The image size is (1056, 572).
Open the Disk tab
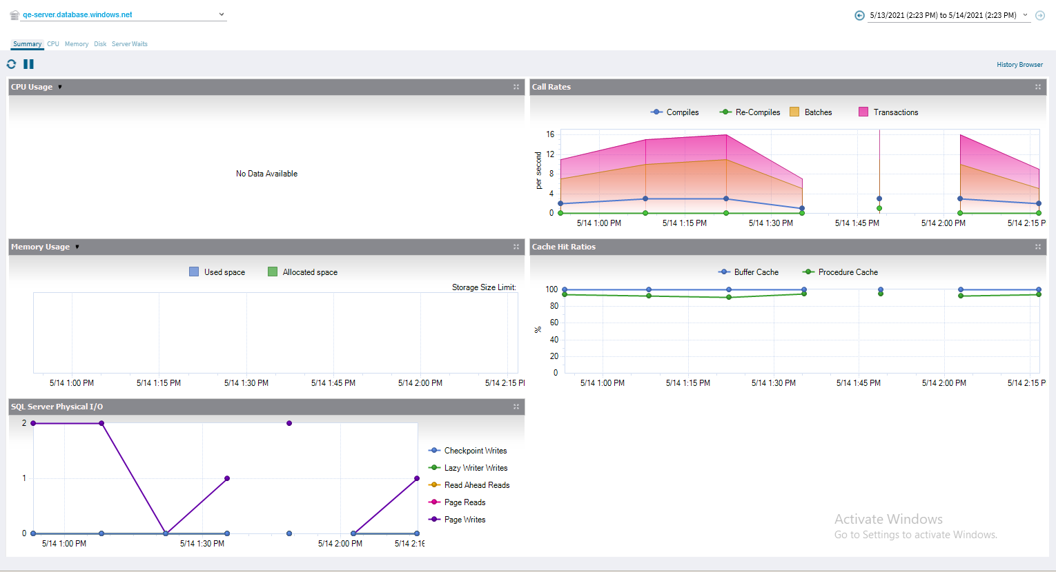point(100,44)
